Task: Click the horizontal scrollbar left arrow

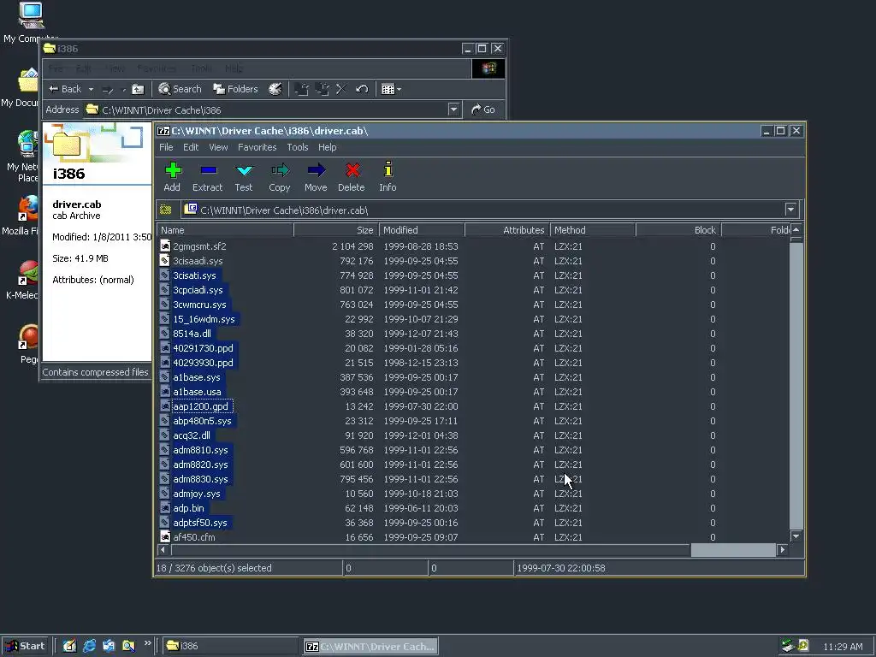Action: point(163,550)
